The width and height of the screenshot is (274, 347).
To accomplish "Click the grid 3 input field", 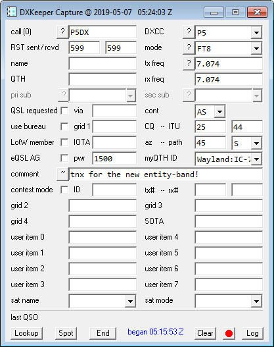I will click(x=229, y=205).
